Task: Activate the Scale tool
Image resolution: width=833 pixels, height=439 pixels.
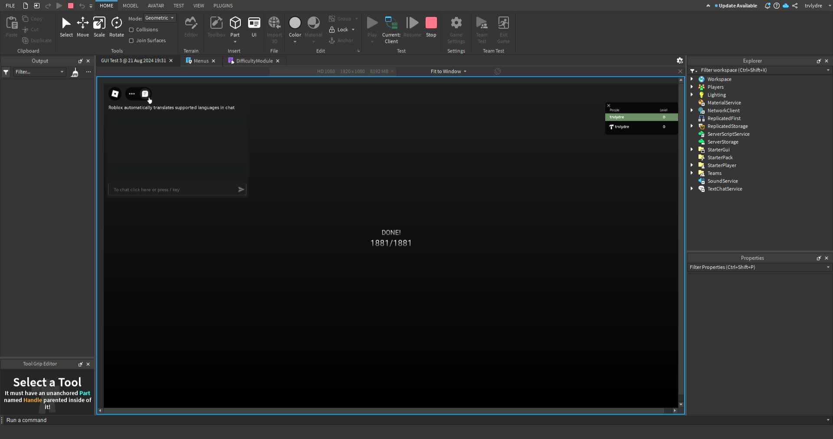Action: [99, 27]
